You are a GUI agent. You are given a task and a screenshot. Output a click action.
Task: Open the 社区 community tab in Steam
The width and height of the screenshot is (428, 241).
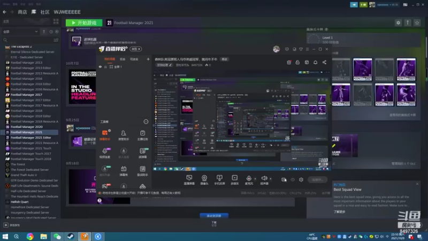pyautogui.click(x=45, y=12)
